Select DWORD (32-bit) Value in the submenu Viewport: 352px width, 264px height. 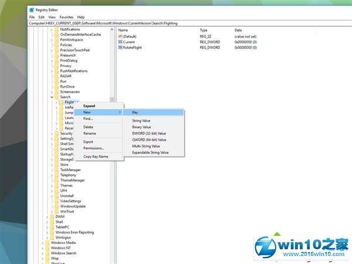(x=149, y=133)
